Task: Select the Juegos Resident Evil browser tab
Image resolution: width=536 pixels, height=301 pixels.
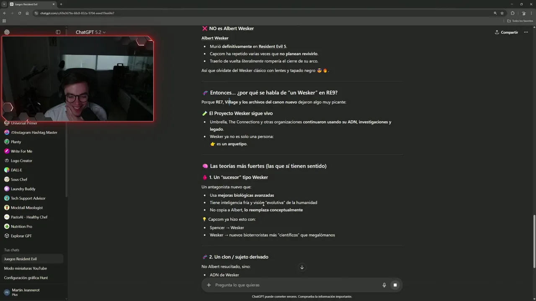Action: click(33, 4)
